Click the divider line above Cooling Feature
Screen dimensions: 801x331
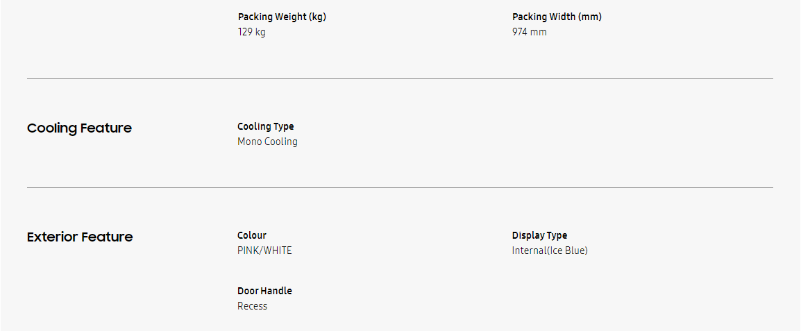coord(400,78)
